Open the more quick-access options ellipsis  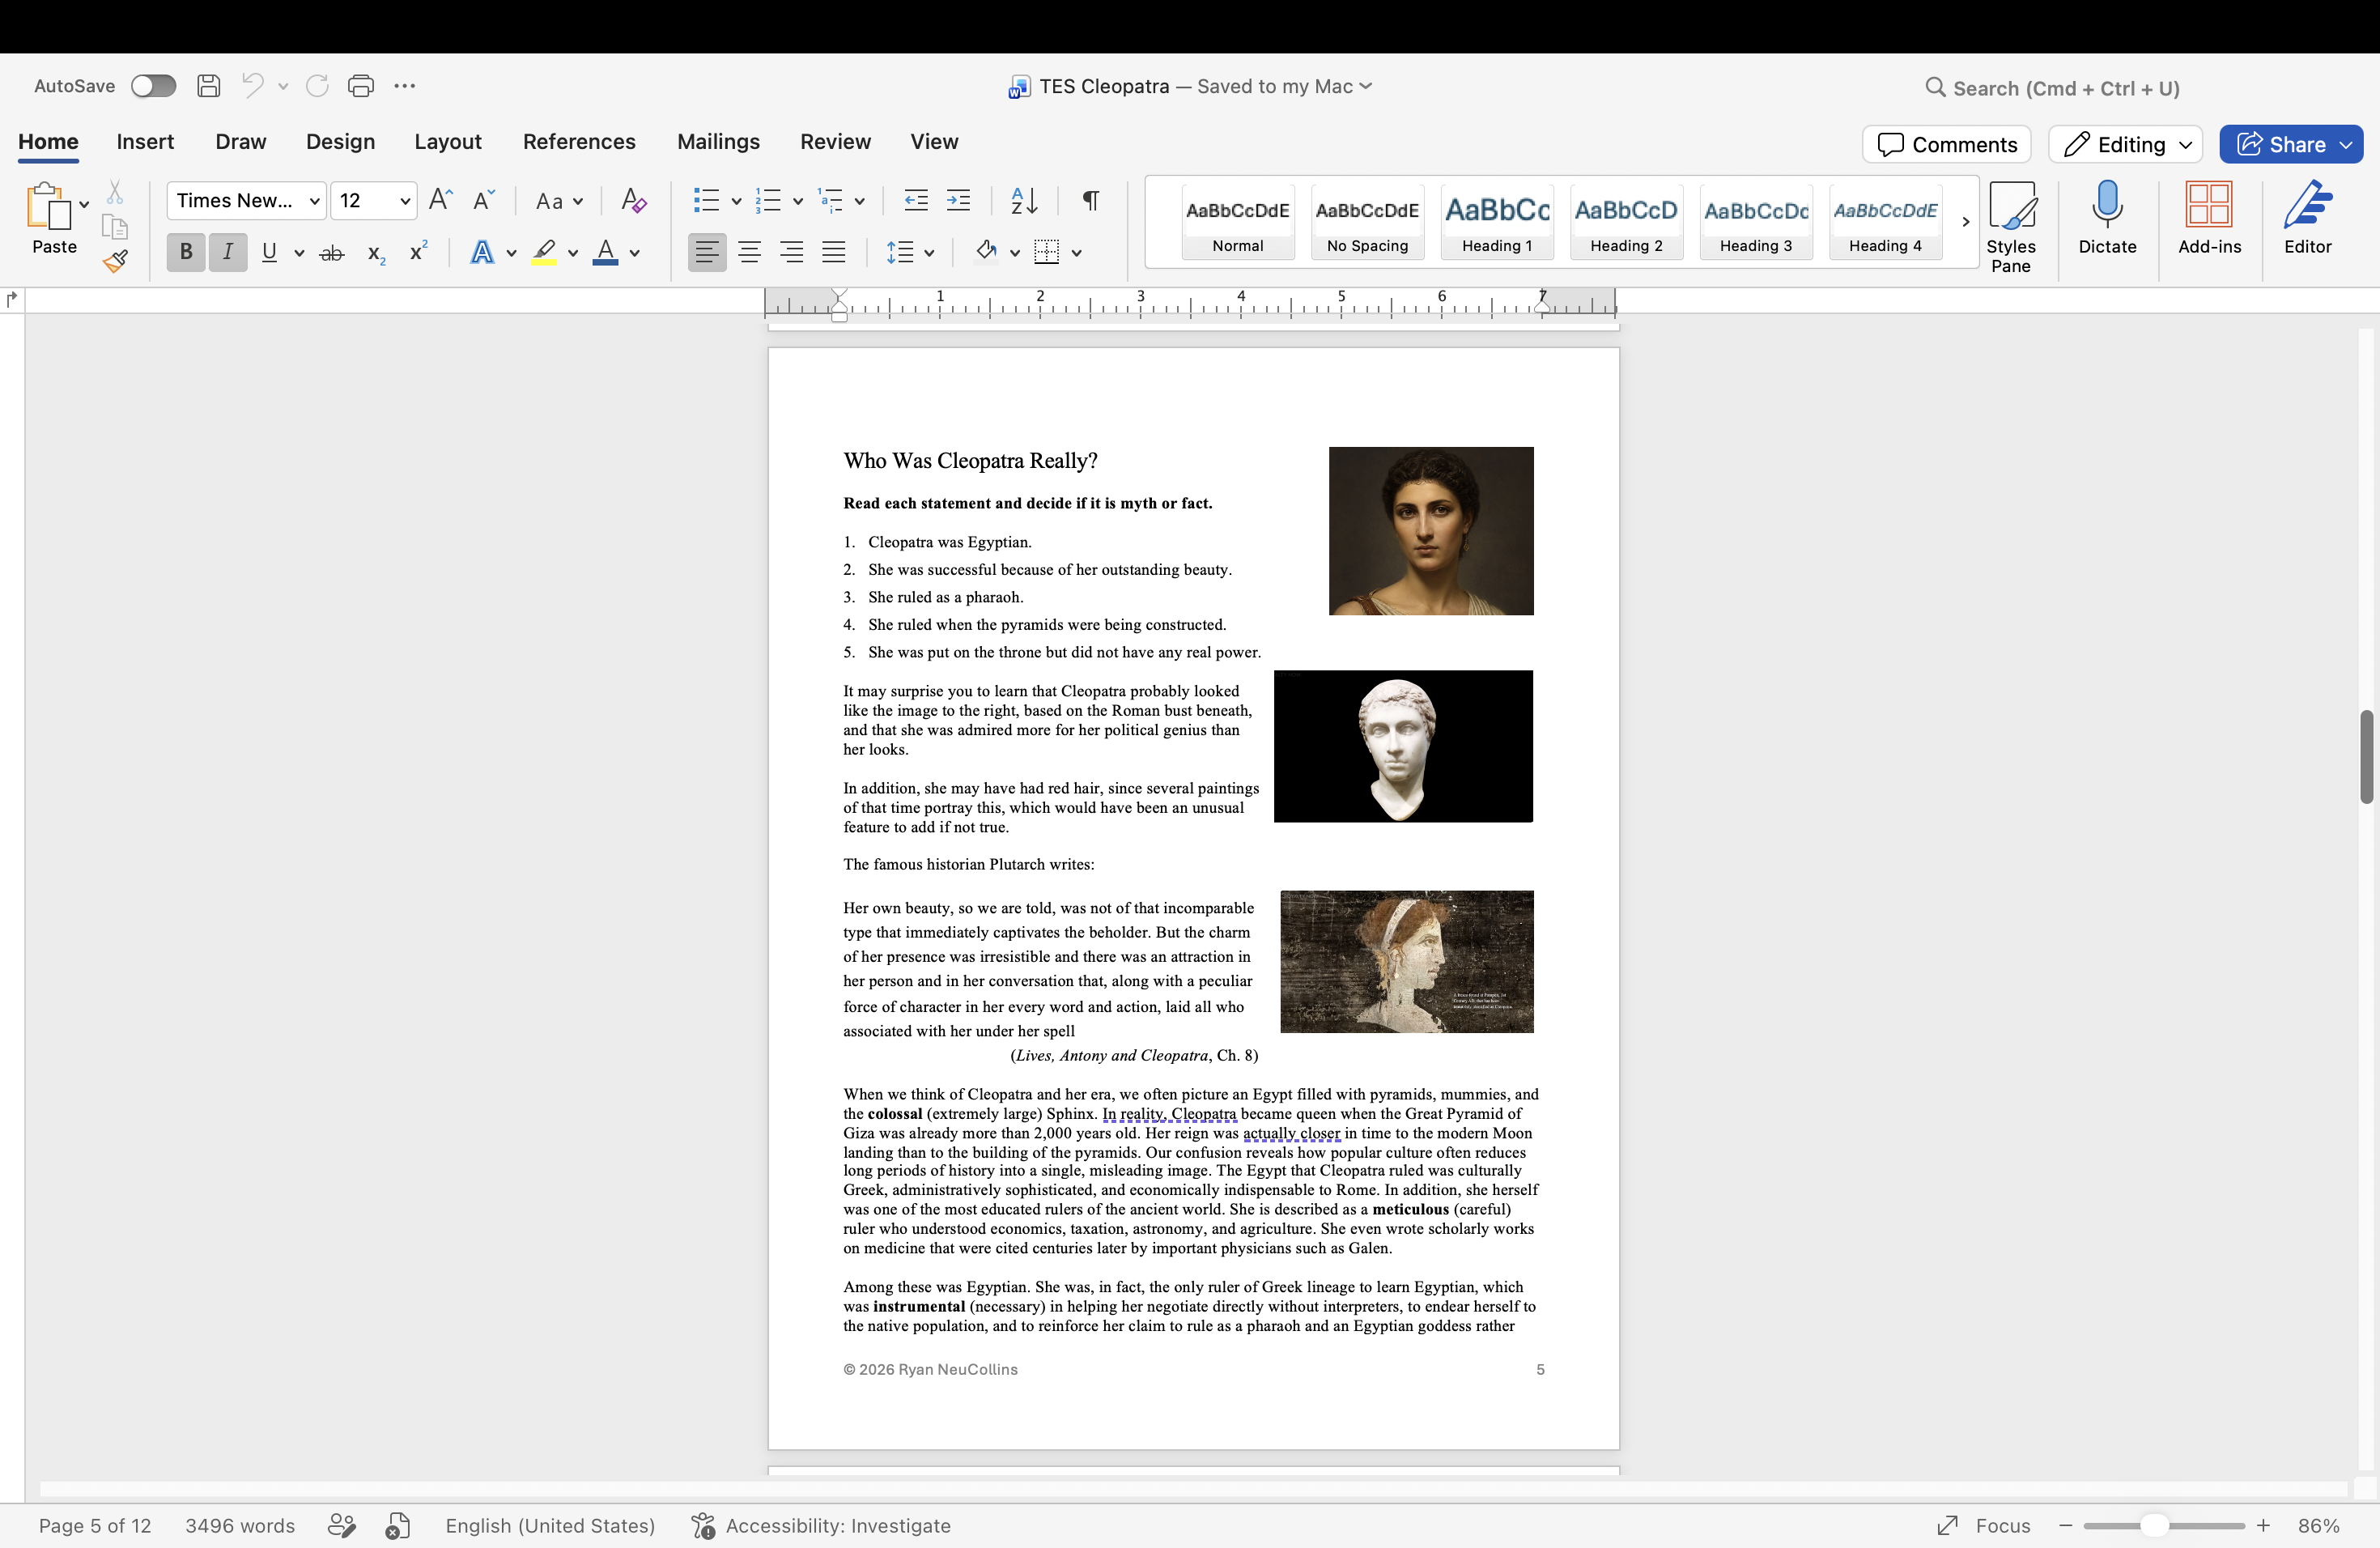coord(405,86)
